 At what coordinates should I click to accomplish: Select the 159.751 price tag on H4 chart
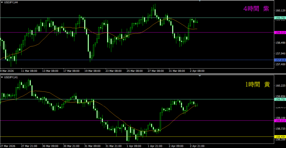coord(280,18)
